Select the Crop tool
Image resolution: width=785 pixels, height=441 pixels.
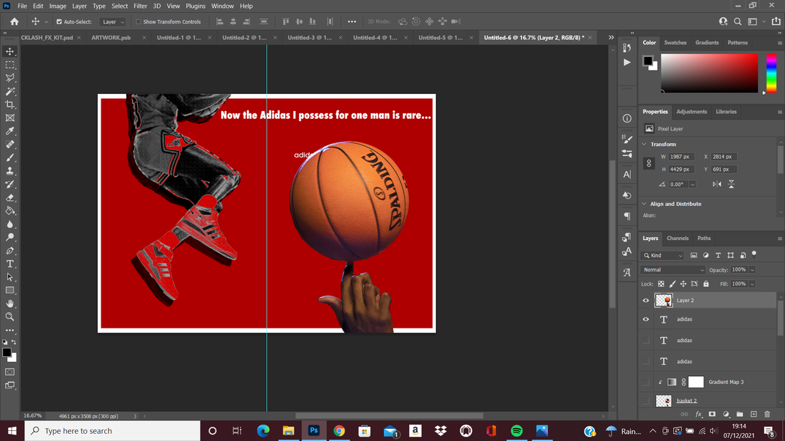(10, 105)
